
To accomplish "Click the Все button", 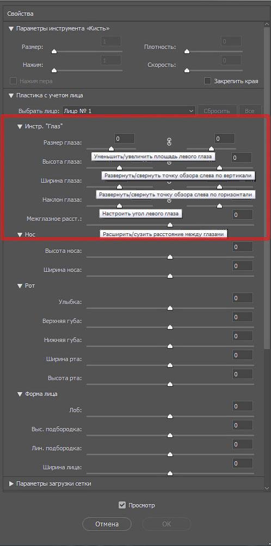I will point(249,111).
